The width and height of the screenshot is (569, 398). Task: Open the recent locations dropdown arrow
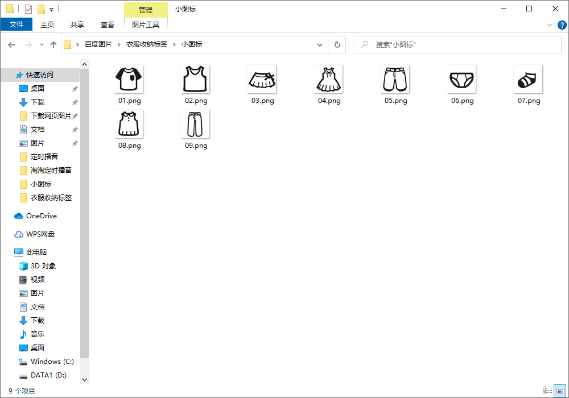point(42,44)
